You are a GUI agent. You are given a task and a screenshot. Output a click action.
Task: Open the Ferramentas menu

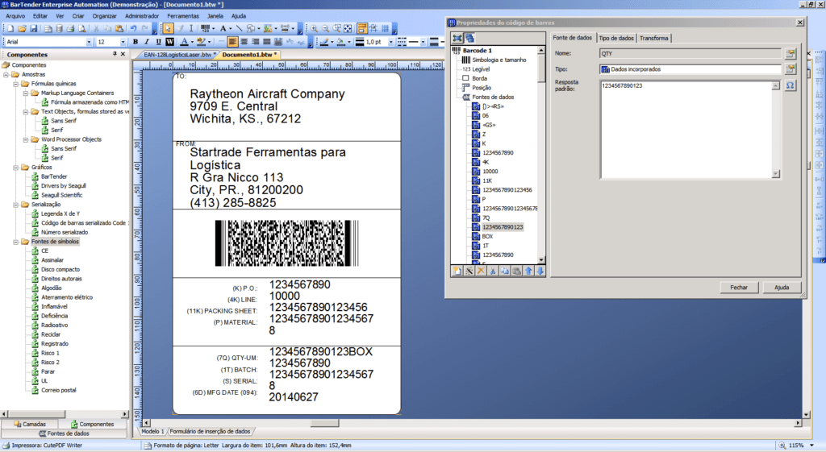tap(183, 15)
